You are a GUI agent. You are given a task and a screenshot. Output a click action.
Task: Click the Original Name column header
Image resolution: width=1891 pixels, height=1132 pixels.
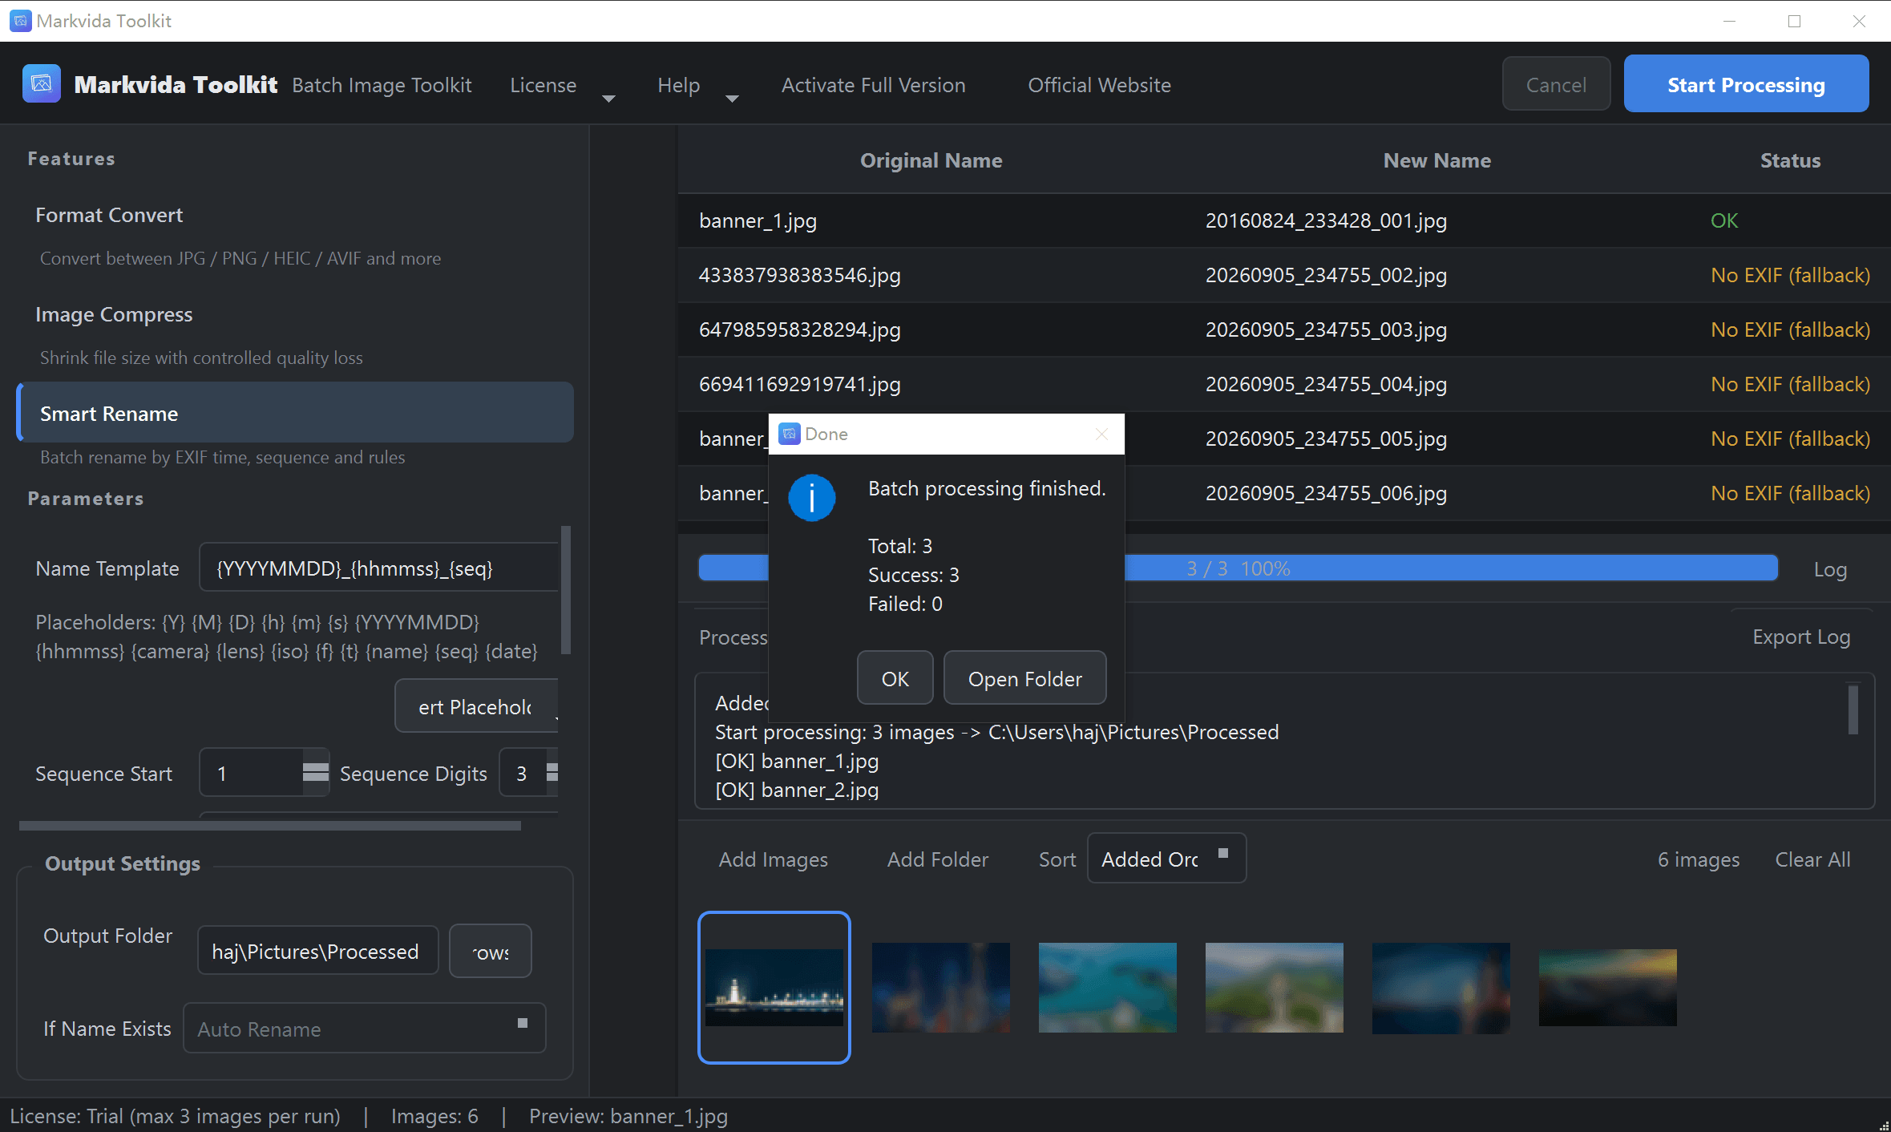pos(931,160)
